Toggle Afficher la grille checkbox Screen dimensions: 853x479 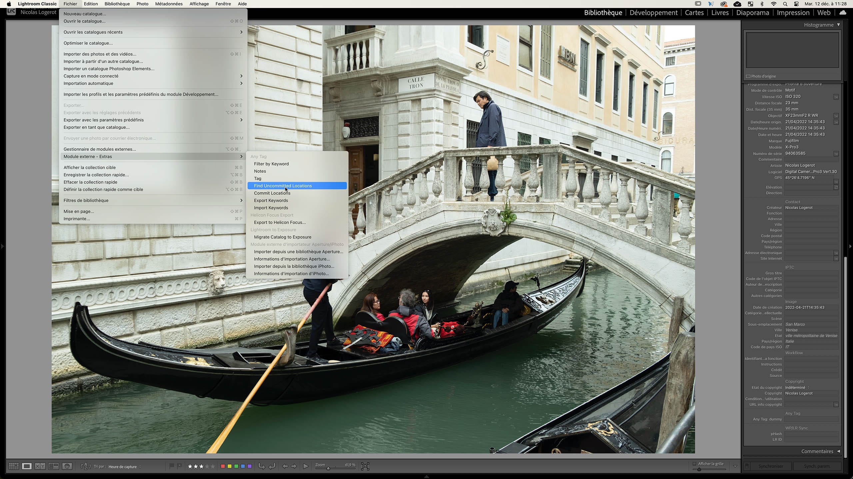pos(694,464)
